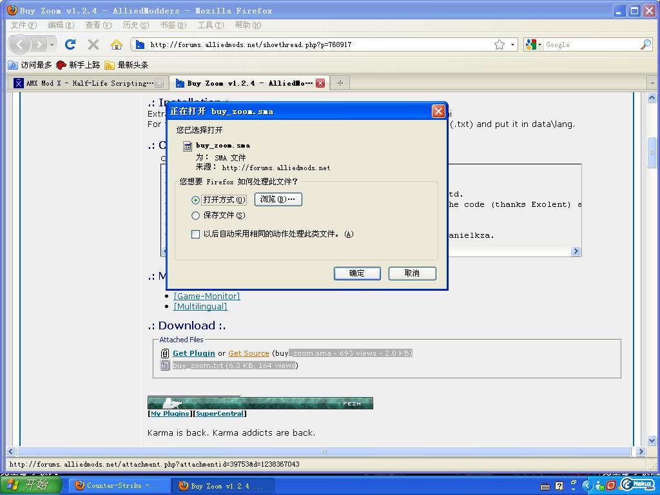Select the 打开方式 radio button
The width and height of the screenshot is (660, 495).
(196, 200)
